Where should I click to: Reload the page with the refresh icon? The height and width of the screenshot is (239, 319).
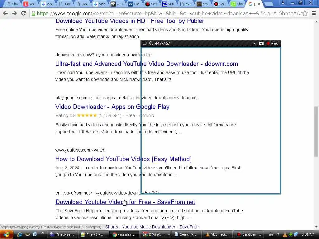(x=24, y=13)
